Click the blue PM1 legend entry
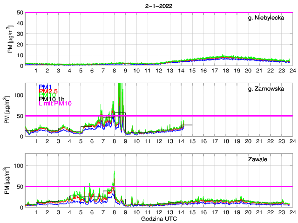This screenshot has height=223, width=298. (x=45, y=87)
